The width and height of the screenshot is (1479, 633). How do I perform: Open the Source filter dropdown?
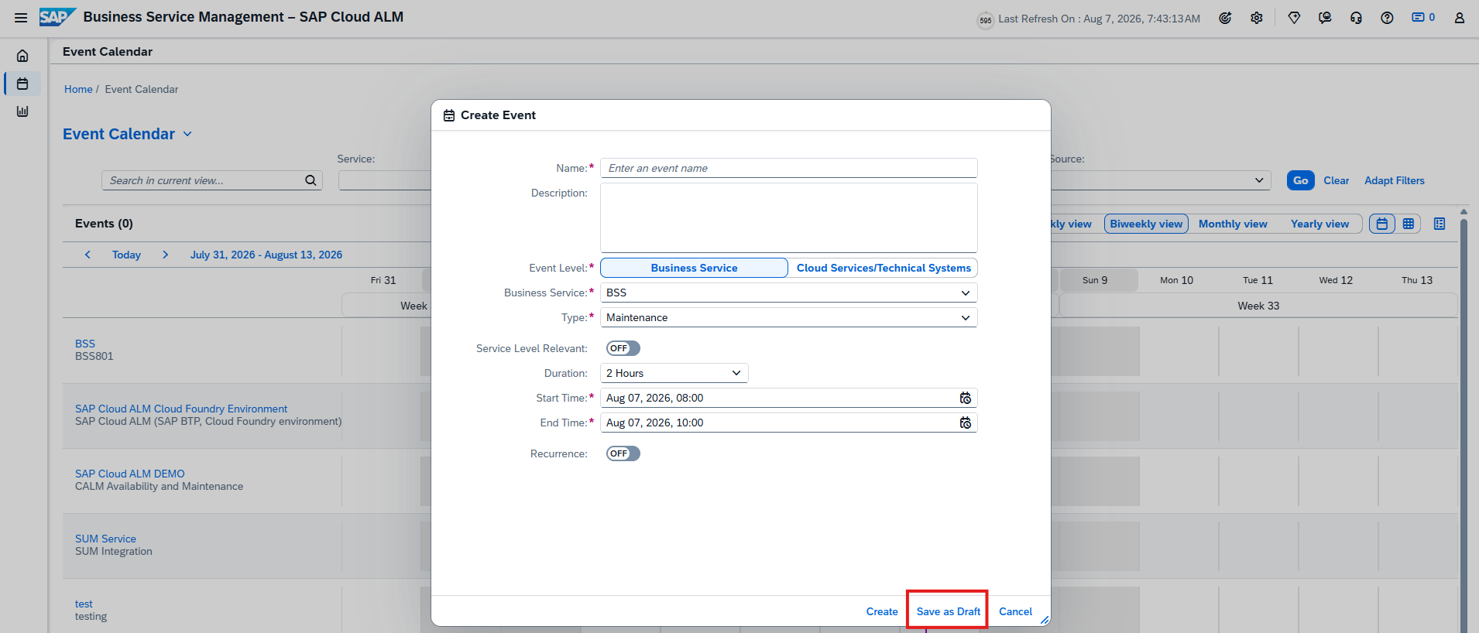pos(1259,180)
